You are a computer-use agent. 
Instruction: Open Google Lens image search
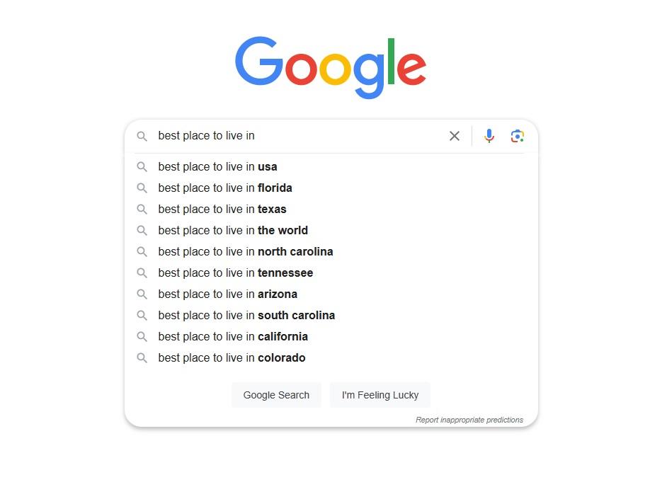click(x=517, y=135)
